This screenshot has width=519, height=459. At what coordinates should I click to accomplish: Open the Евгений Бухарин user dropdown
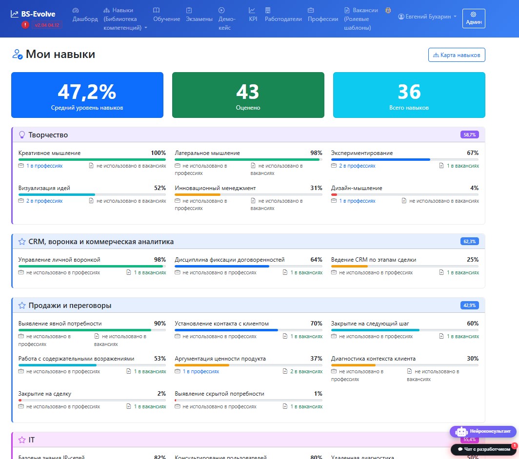(427, 17)
